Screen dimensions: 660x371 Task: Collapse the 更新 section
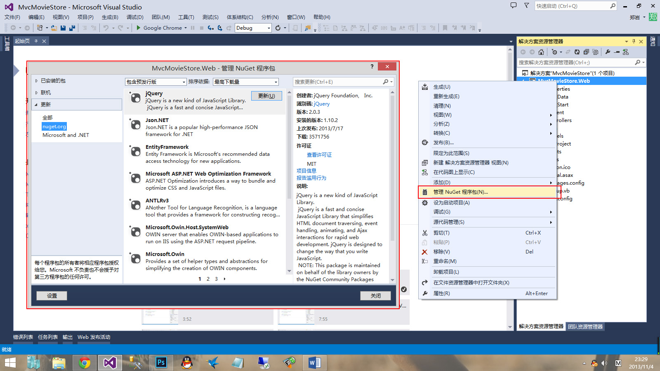(36, 105)
